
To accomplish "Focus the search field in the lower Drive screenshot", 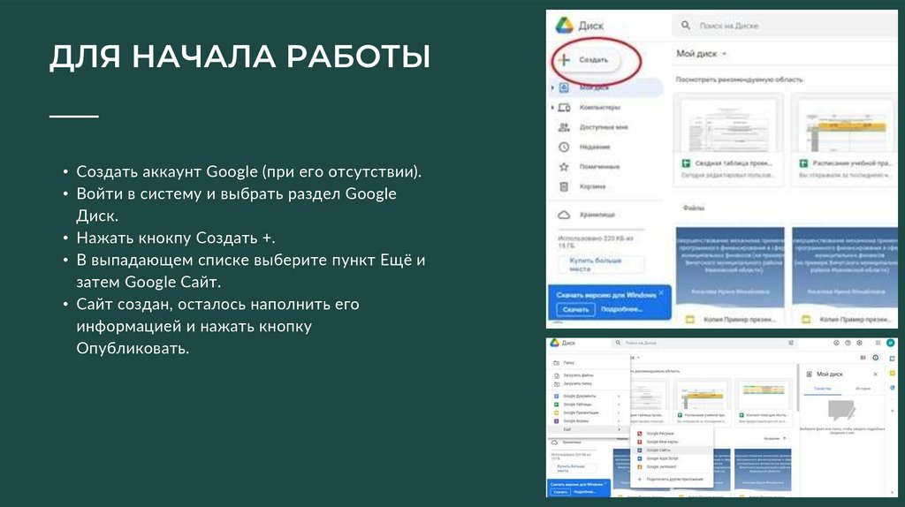I will (x=704, y=343).
